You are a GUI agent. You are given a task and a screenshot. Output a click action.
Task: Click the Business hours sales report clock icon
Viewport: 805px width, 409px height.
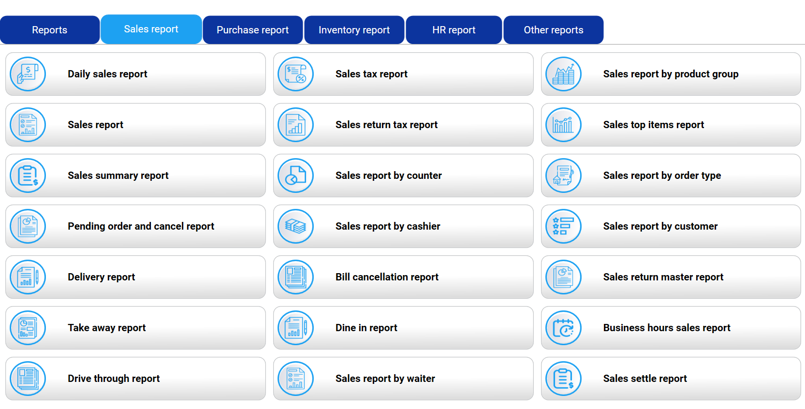[x=563, y=328]
